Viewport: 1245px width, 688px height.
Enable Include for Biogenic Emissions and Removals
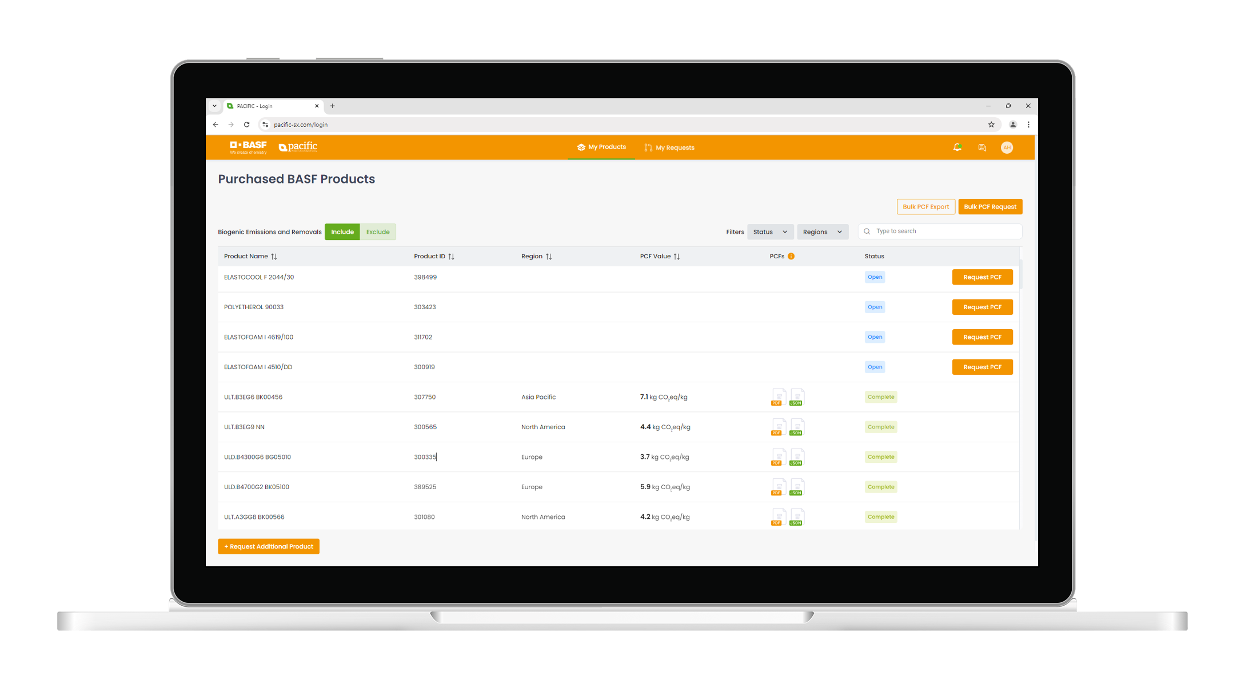pyautogui.click(x=342, y=231)
